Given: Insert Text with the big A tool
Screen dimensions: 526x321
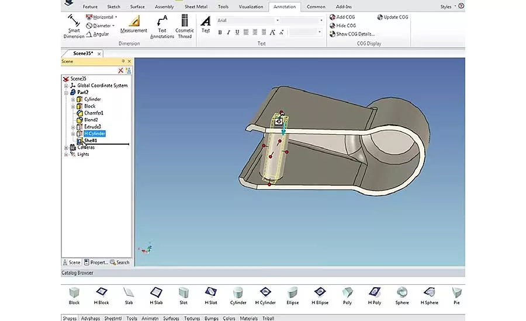Looking at the screenshot, I should pyautogui.click(x=206, y=24).
